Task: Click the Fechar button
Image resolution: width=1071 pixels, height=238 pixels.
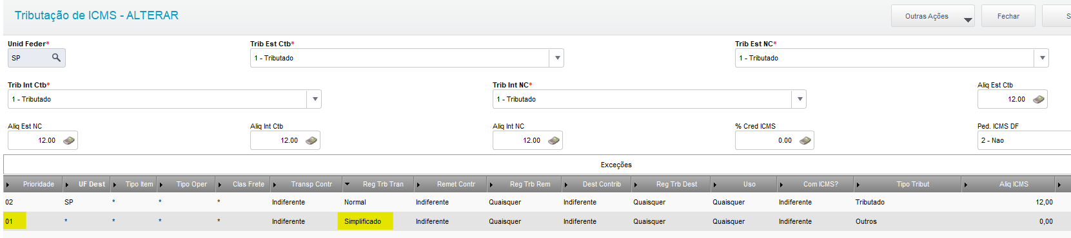Action: (1008, 16)
